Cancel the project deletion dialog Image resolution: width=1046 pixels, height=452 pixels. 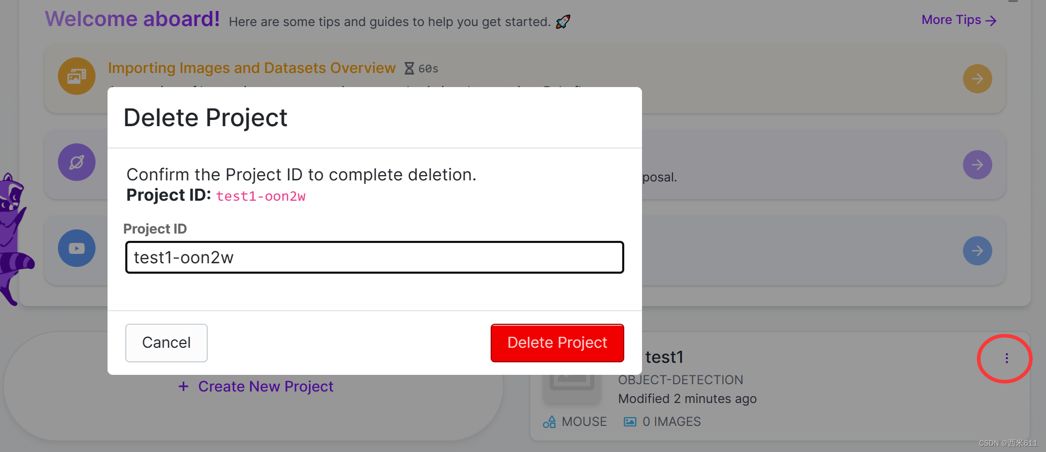(x=166, y=343)
